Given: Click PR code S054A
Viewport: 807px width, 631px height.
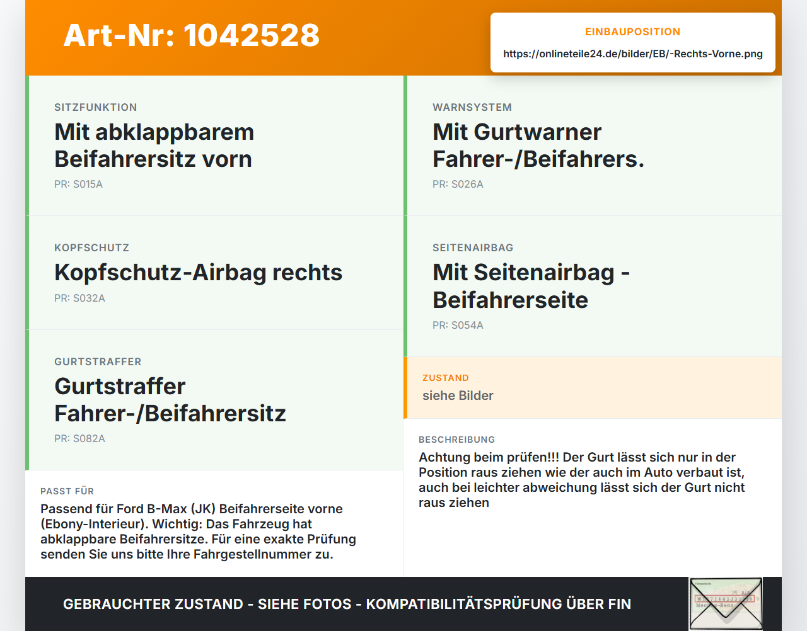Looking at the screenshot, I should 458,326.
